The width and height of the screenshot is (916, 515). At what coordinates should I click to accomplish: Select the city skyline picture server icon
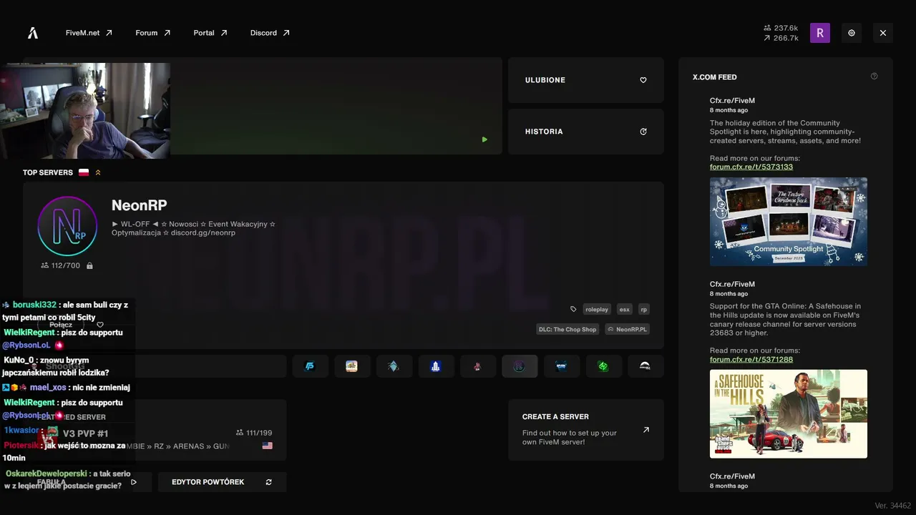tap(351, 366)
